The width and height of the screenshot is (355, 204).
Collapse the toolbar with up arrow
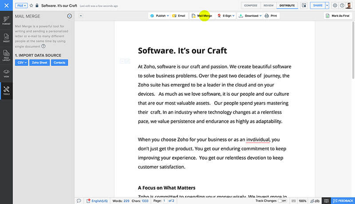[81, 16]
